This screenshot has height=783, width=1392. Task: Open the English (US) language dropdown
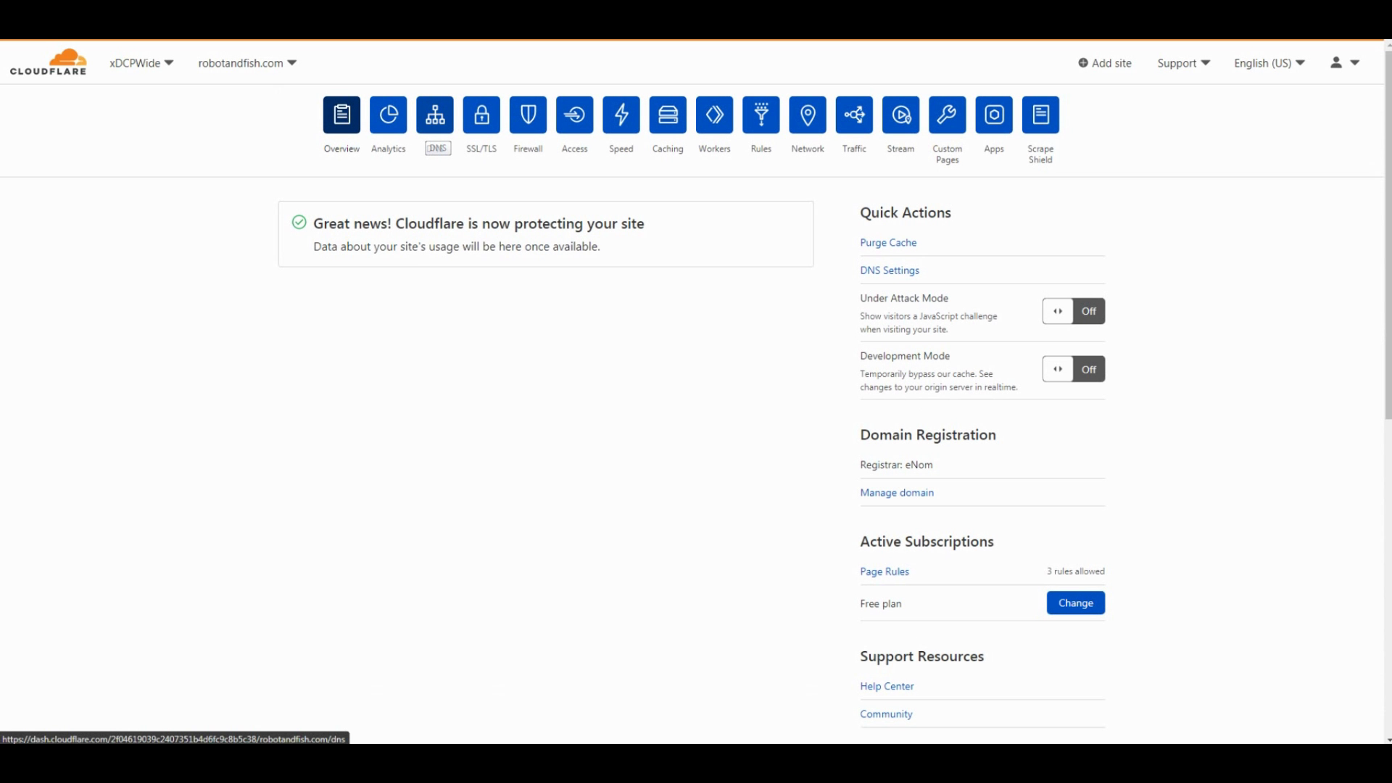(x=1269, y=63)
